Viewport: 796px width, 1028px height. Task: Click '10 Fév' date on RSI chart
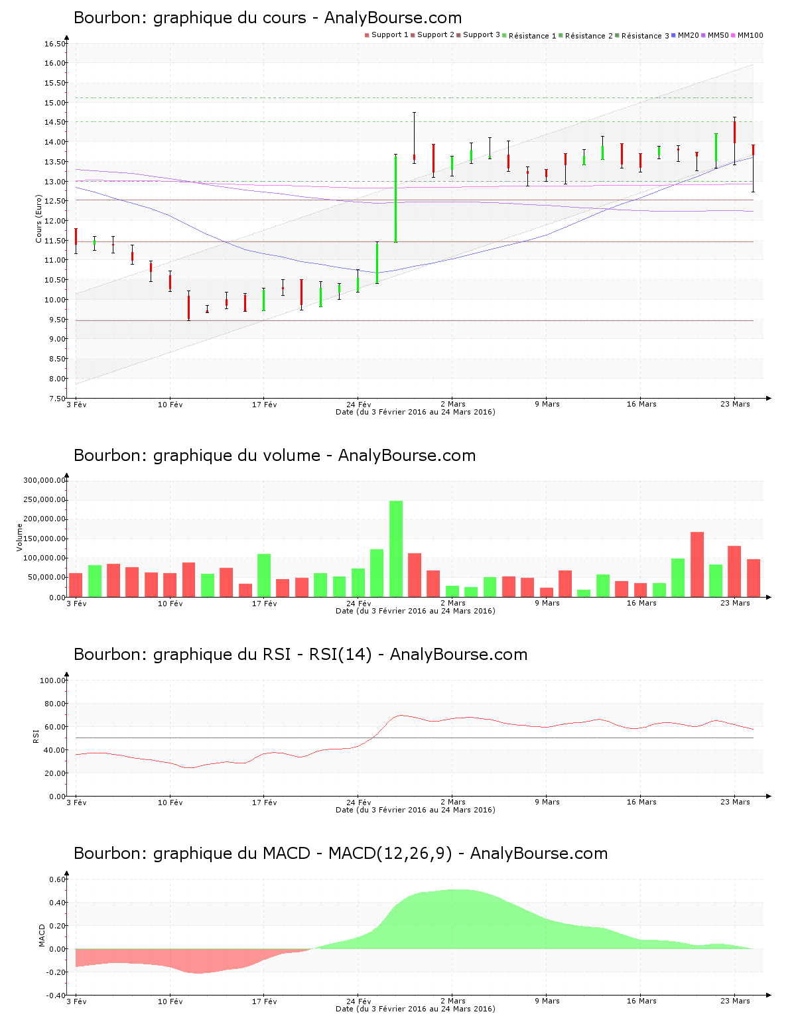170,802
